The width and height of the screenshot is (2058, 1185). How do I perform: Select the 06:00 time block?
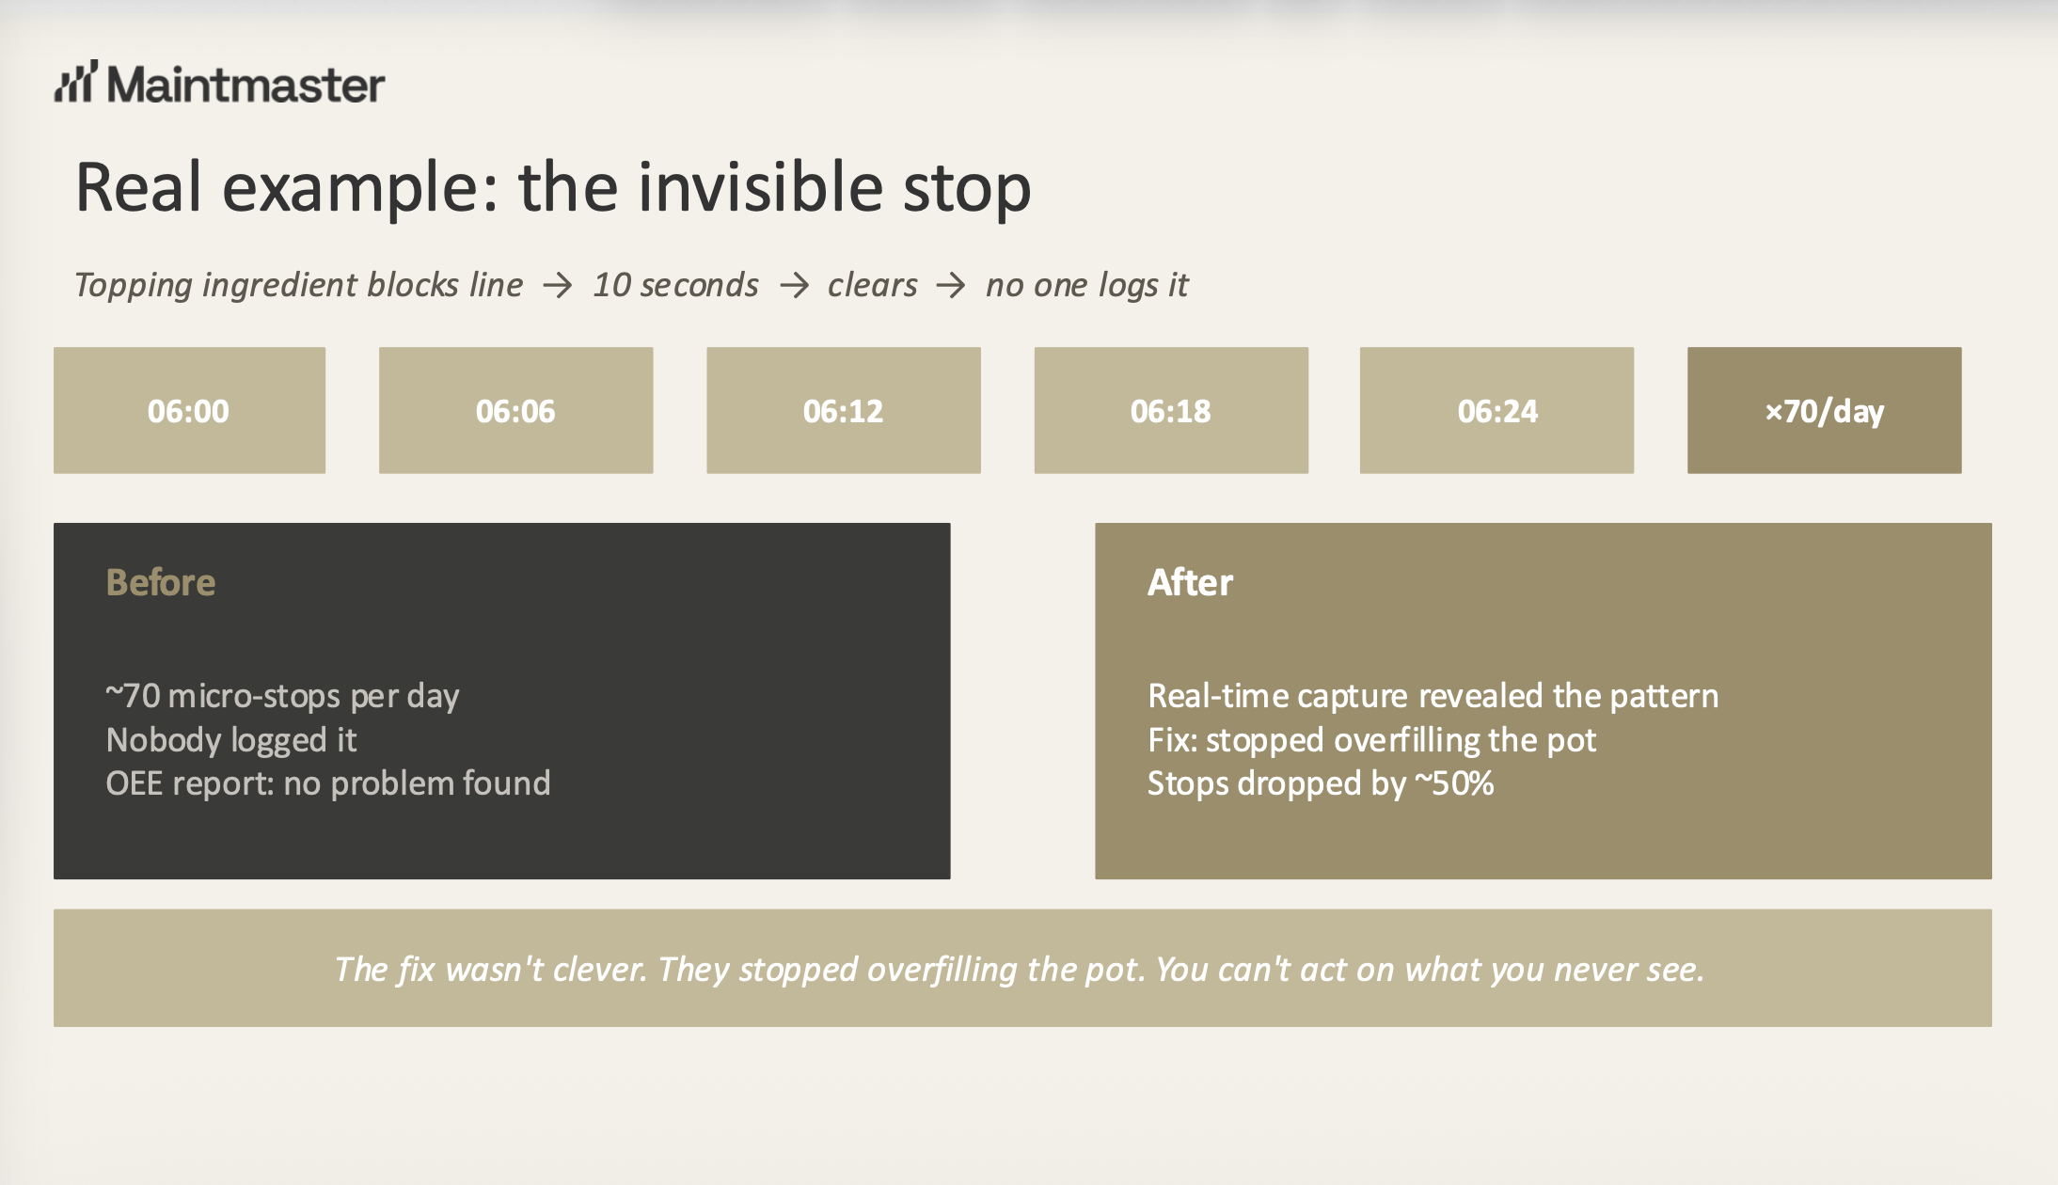click(189, 410)
